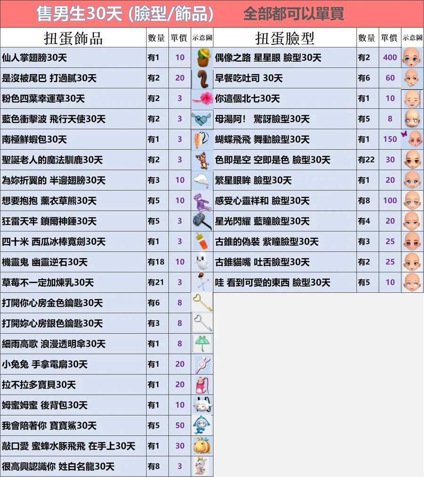Click the bald face thumbnail for 色即是空
This screenshot has height=477, width=424.
(x=412, y=160)
